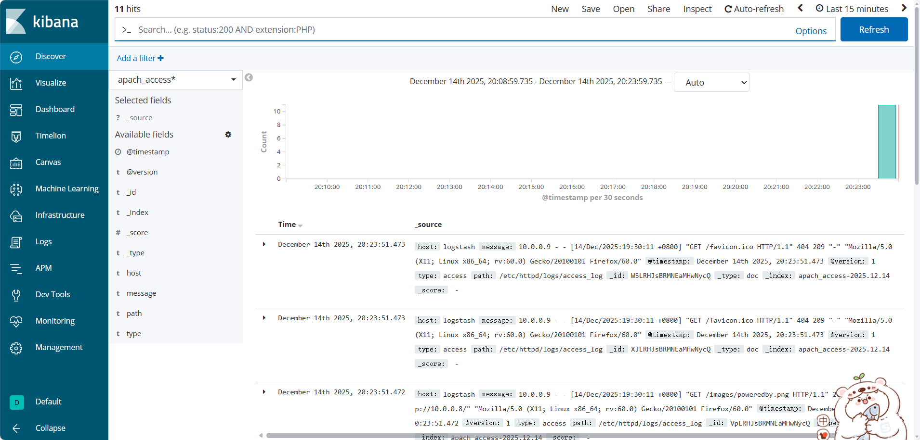Viewport: 920px width, 440px height.
Task: Open APM via its lines icon
Action: click(16, 269)
